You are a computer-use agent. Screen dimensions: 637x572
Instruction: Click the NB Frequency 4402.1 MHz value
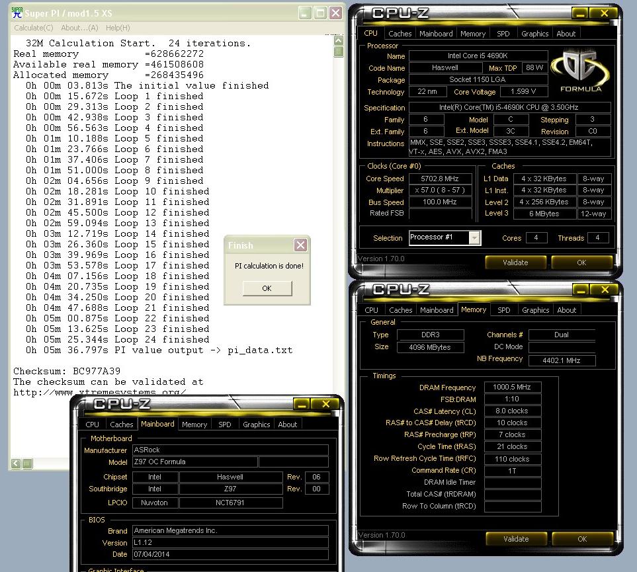point(562,360)
